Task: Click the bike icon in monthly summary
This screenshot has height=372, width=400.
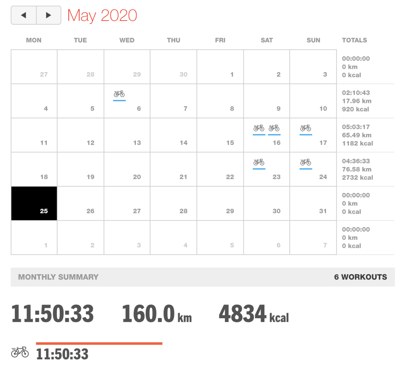Action: pyautogui.click(x=20, y=352)
